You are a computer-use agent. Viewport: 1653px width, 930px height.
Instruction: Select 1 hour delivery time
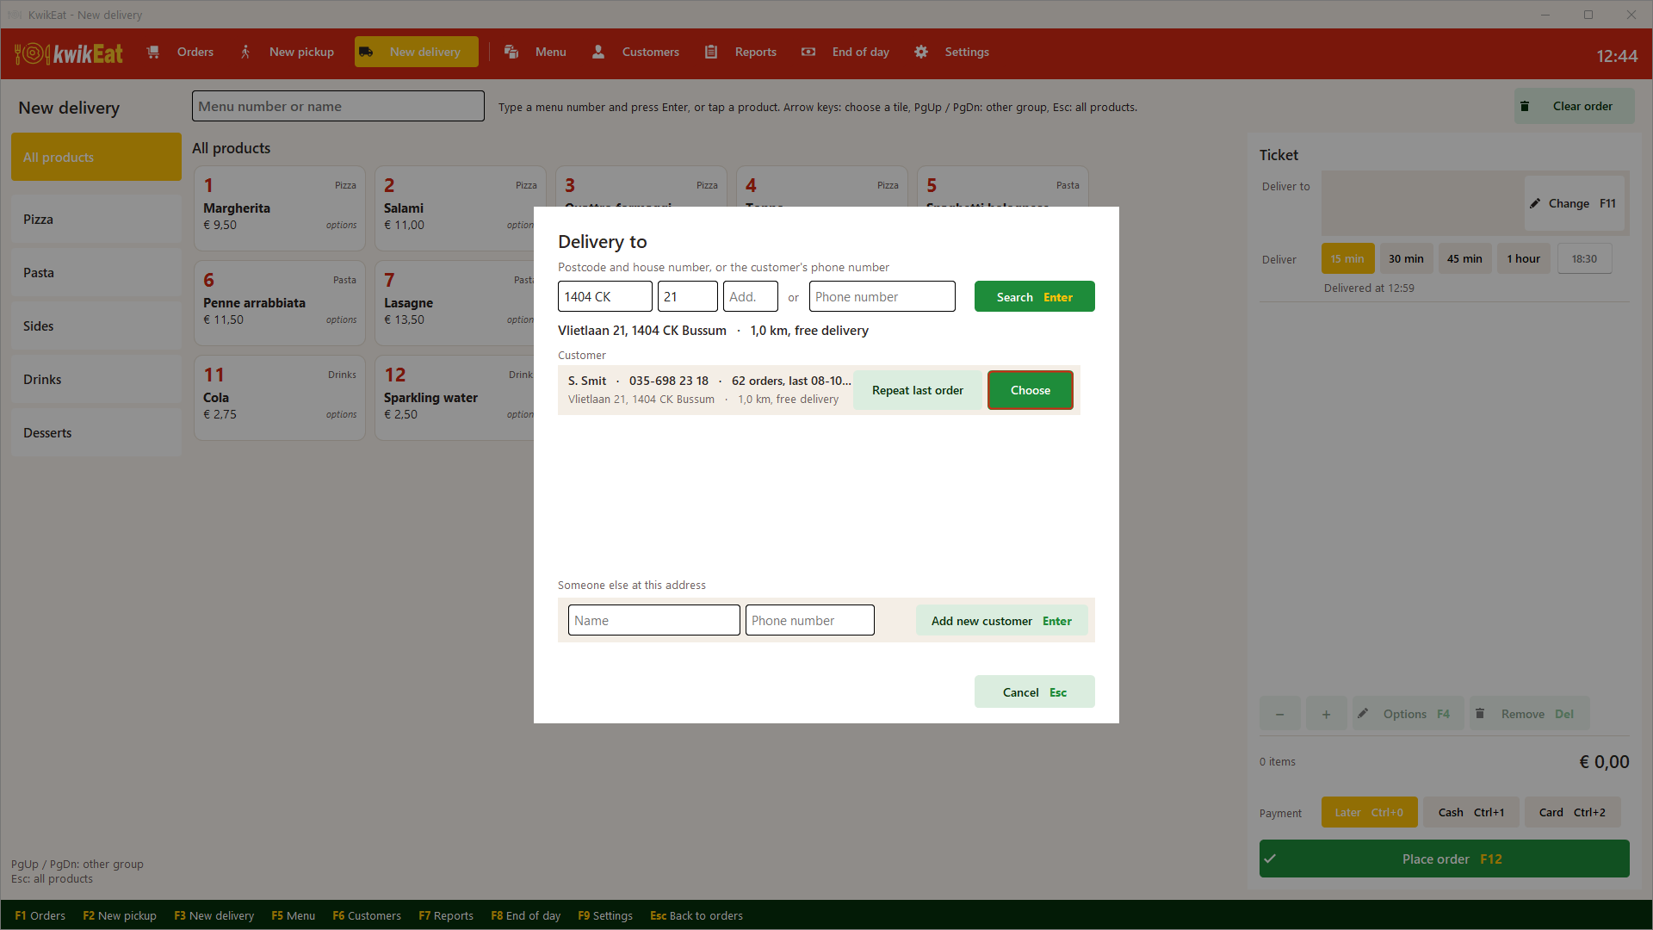1524,258
